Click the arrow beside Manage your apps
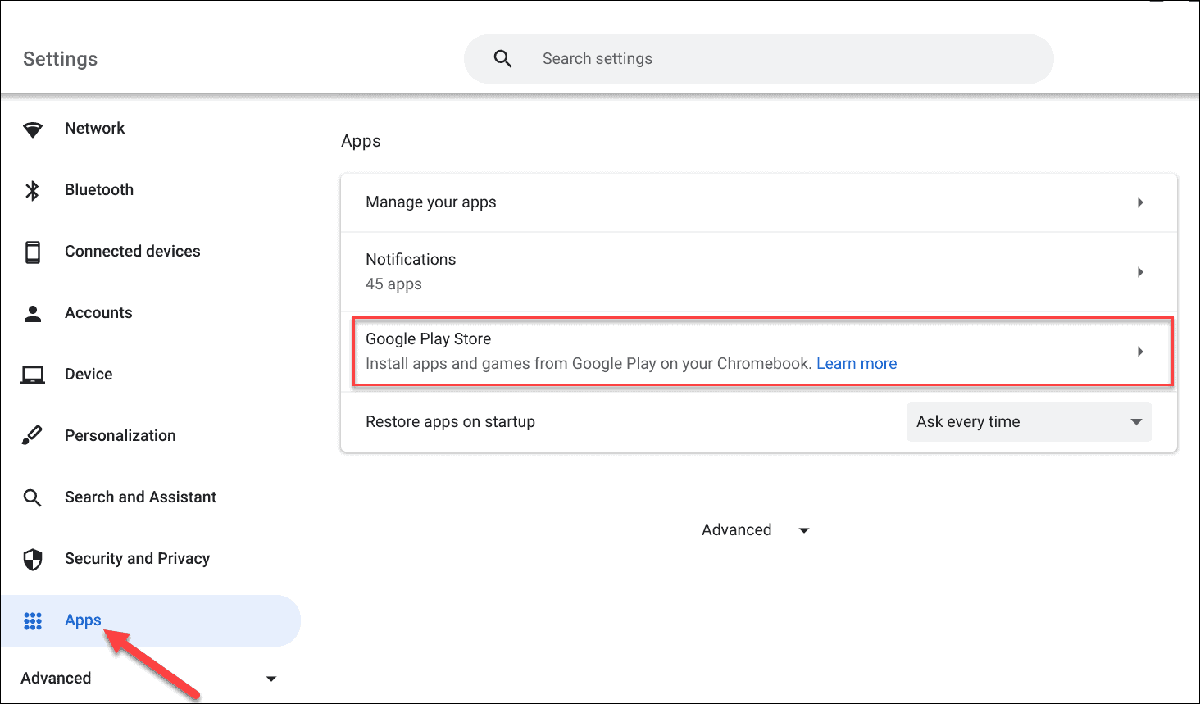Image resolution: width=1200 pixels, height=704 pixels. tap(1140, 202)
